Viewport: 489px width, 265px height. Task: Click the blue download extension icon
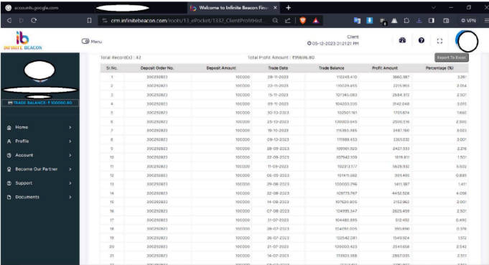(x=370, y=20)
